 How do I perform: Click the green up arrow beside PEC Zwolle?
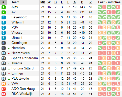(9, 79)
